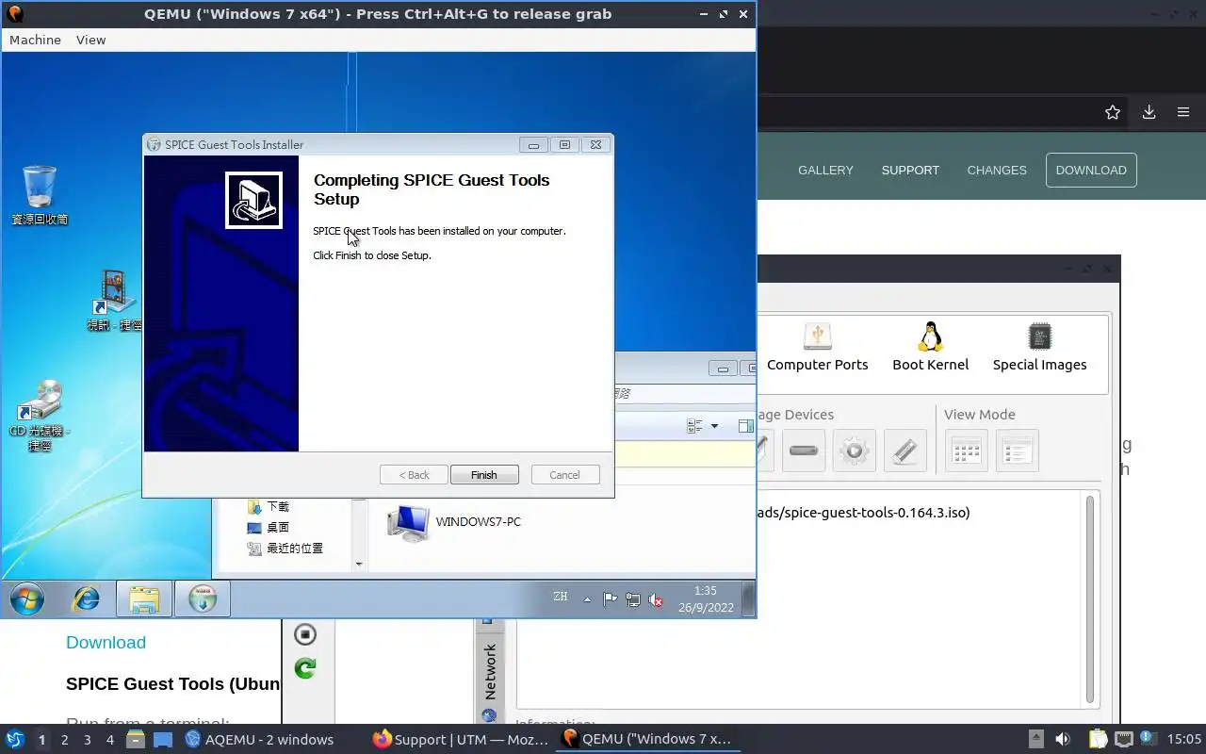
Task: Click the Show desktop strip in Windows 7 taskbar
Action: pyautogui.click(x=749, y=598)
